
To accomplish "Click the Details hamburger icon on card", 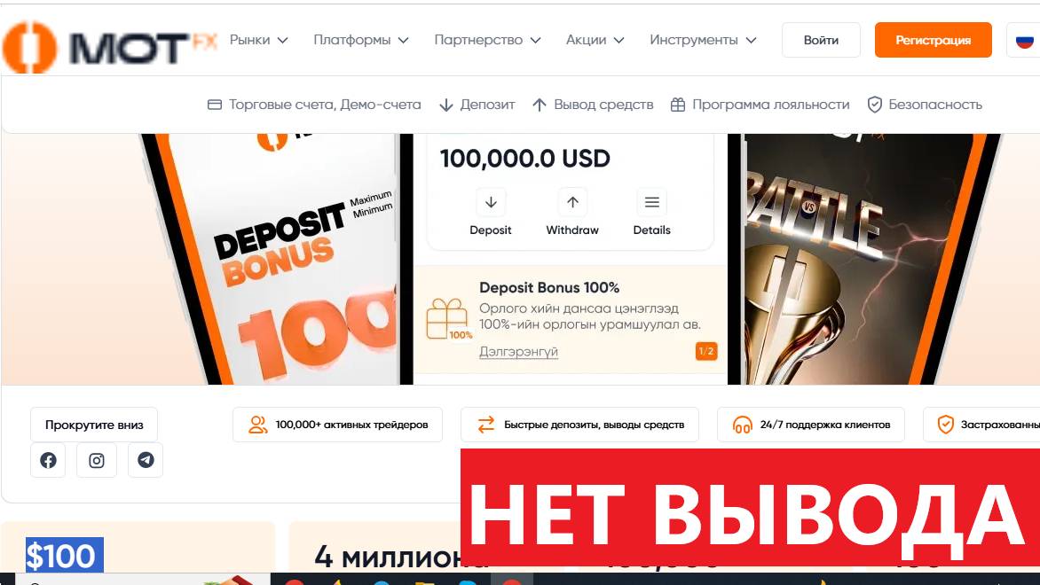I will (652, 202).
